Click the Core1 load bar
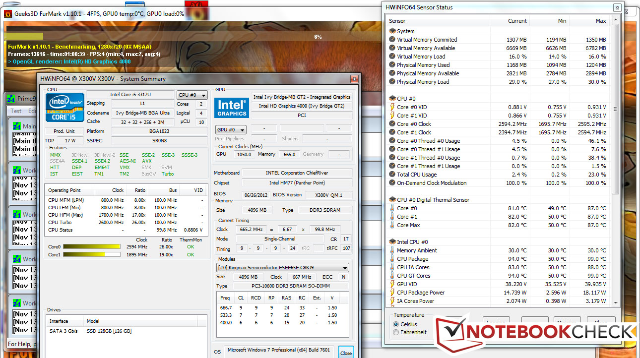The width and height of the screenshot is (640, 358). pos(92,254)
